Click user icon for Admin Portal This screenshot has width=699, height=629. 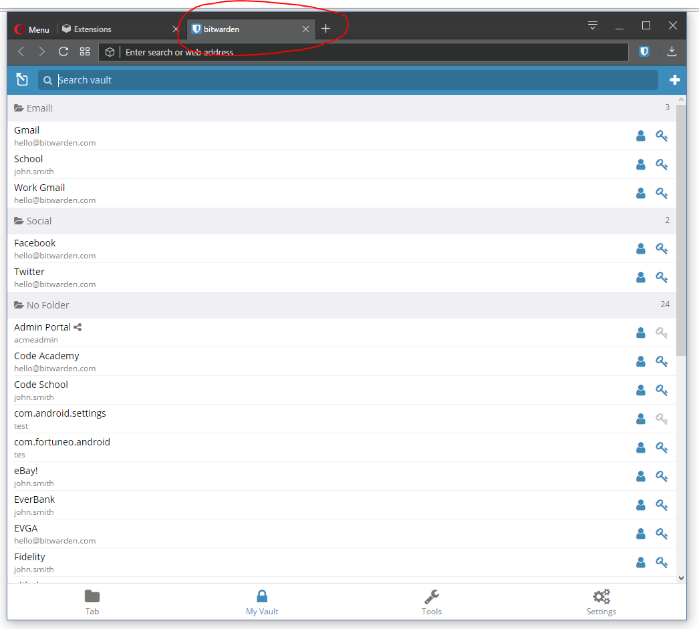tap(641, 333)
